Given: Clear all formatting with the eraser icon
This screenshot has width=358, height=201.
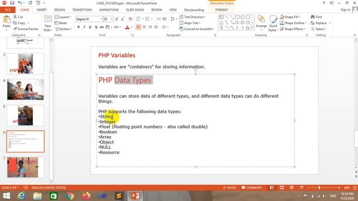Looking at the screenshot, I should pyautogui.click(x=130, y=19).
